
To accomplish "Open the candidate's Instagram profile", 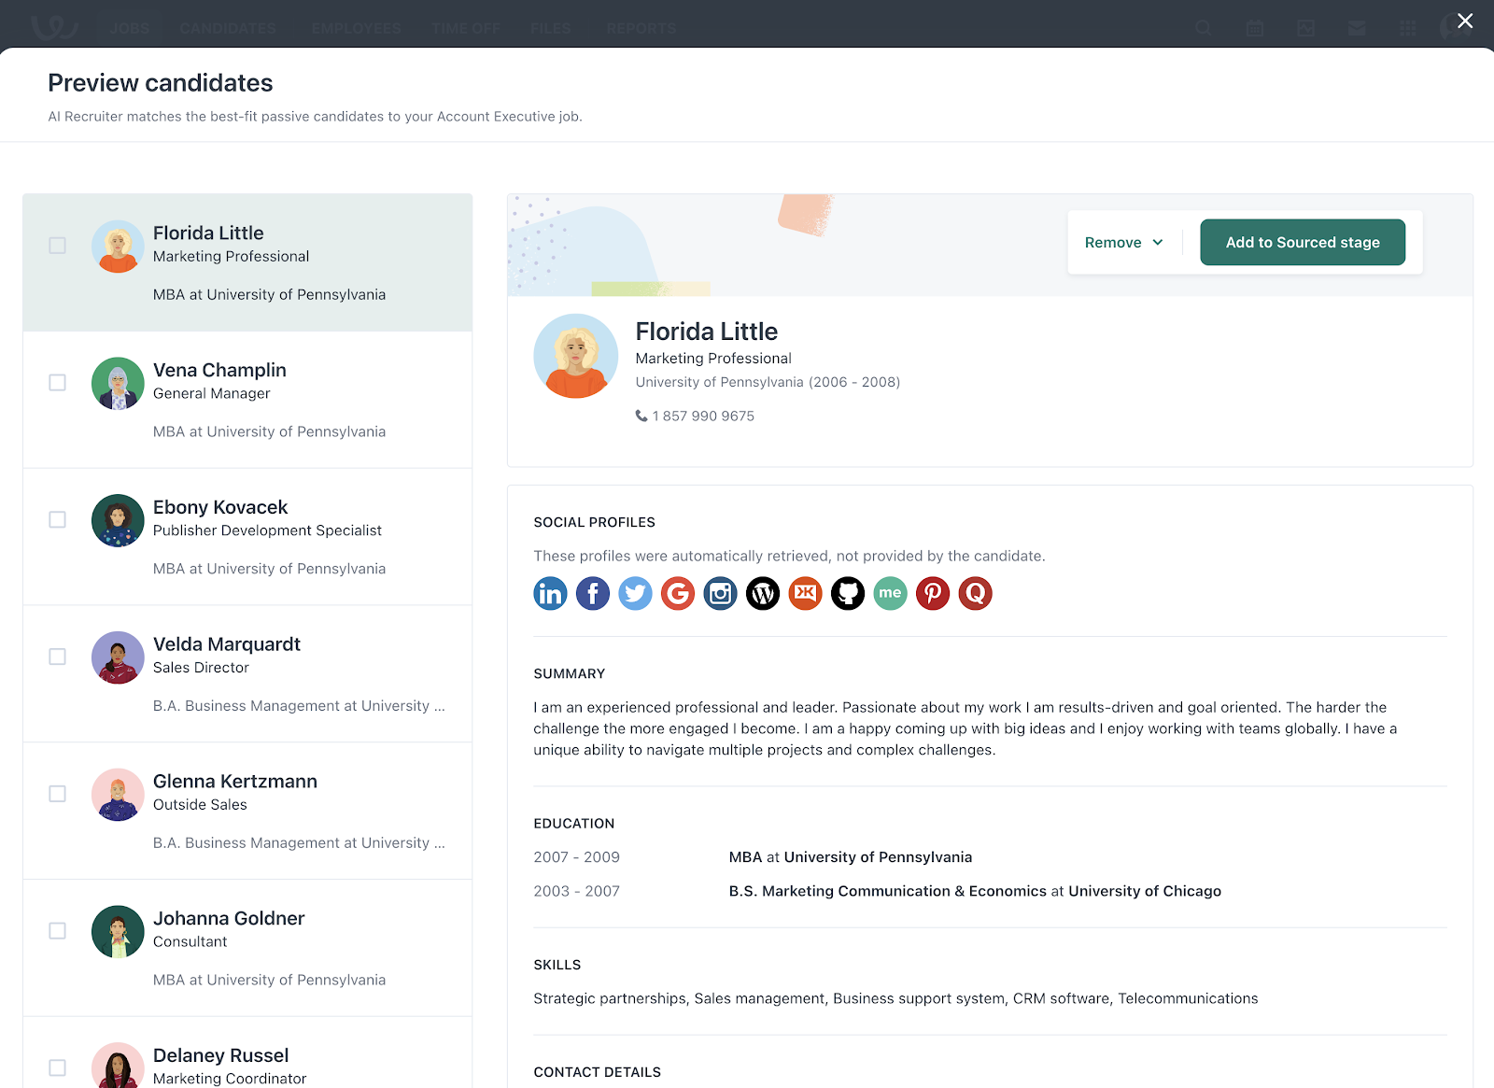I will pos(720,593).
